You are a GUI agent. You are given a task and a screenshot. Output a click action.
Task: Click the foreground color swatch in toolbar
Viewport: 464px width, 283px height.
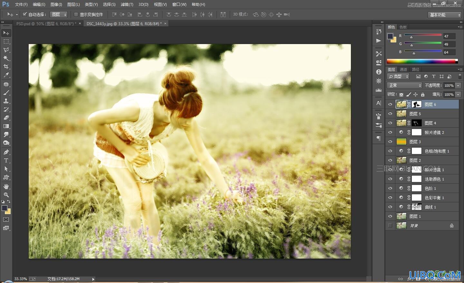pos(5,208)
